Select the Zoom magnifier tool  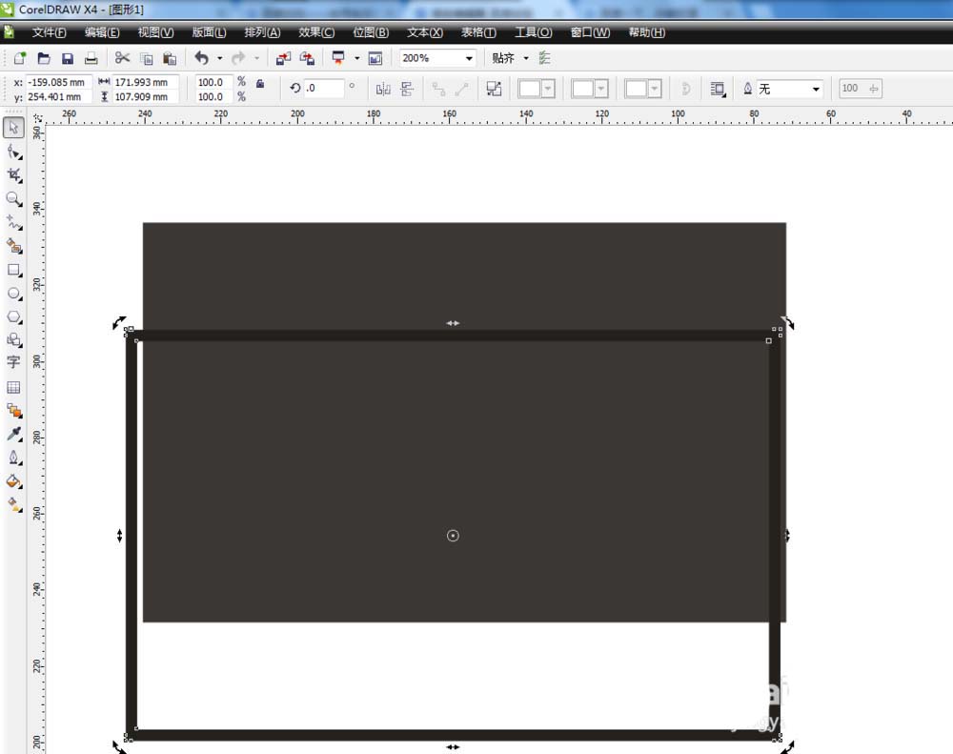click(13, 199)
